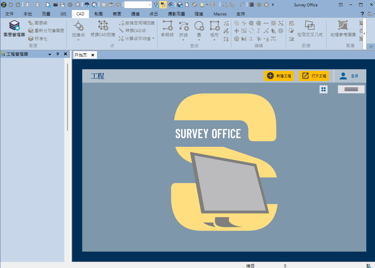The image size is (375, 268).
Task: Click the 工程管理器 panel vertical scrollbar
Action: pos(68,97)
